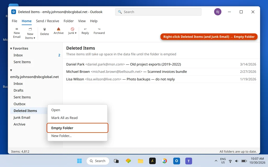This screenshot has width=268, height=167.
Task: Collapse the emily.johnson@sbcglobal.net account tree
Action: (x=11, y=70)
